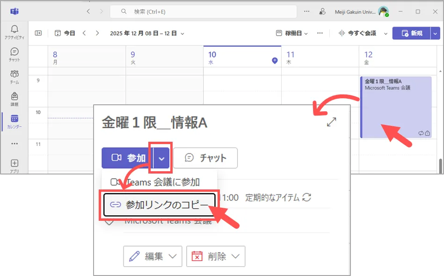Click the 参加 join button

click(x=128, y=158)
